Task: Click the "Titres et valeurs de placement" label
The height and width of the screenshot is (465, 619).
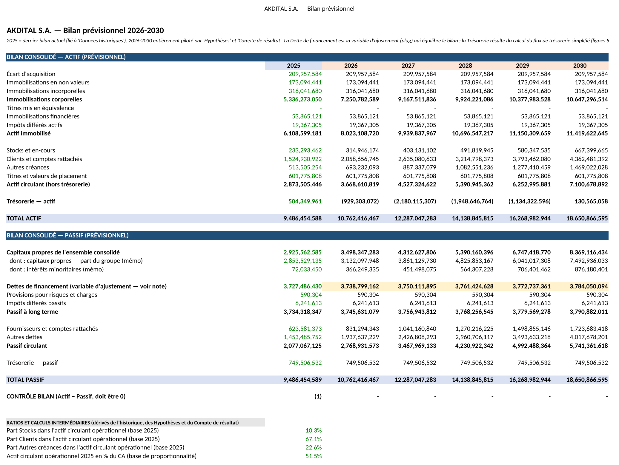Action: (47, 176)
